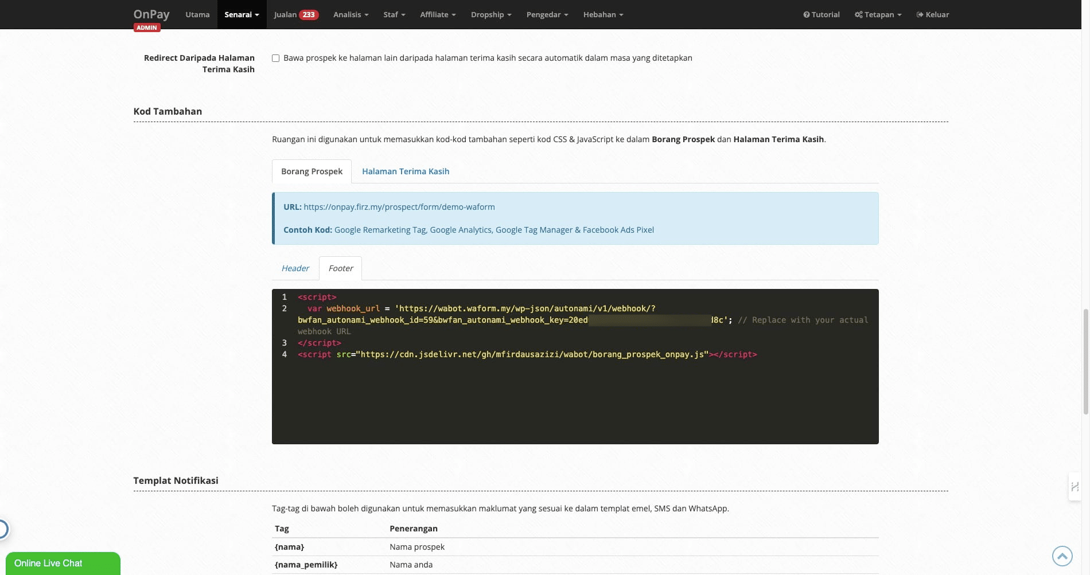Click the scroll-to-top arrow icon
The width and height of the screenshot is (1090, 575).
(1062, 556)
